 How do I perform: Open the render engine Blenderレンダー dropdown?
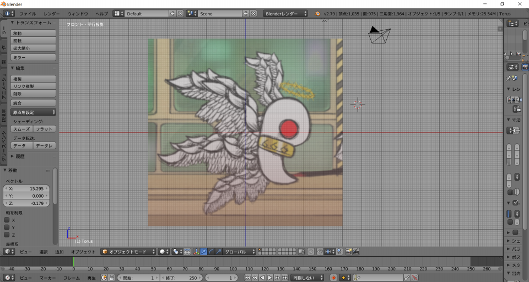(x=285, y=13)
